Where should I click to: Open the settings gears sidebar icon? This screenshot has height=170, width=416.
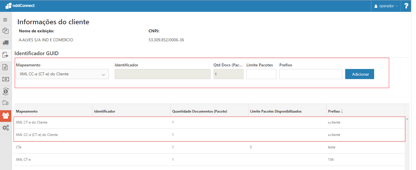(x=5, y=128)
